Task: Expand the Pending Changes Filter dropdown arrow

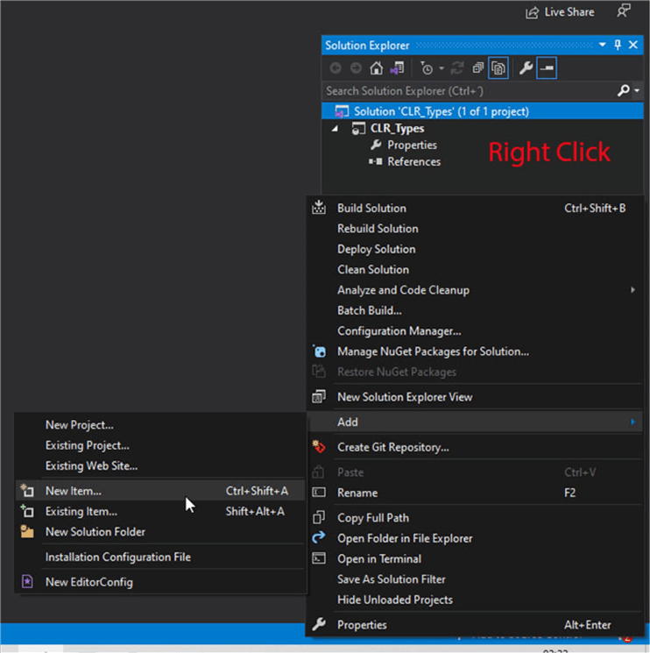Action: point(442,68)
